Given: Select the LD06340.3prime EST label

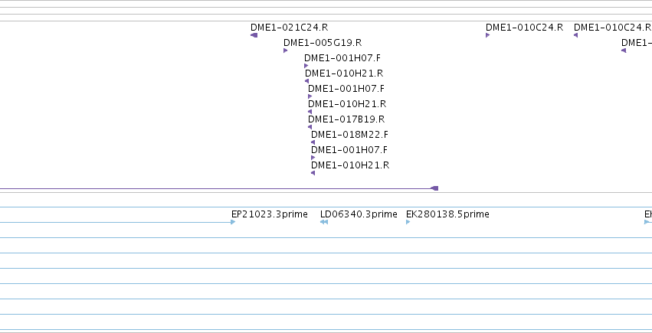Looking at the screenshot, I should [359, 214].
